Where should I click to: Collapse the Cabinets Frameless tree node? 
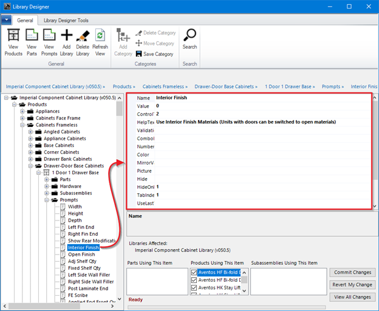tap(22, 125)
